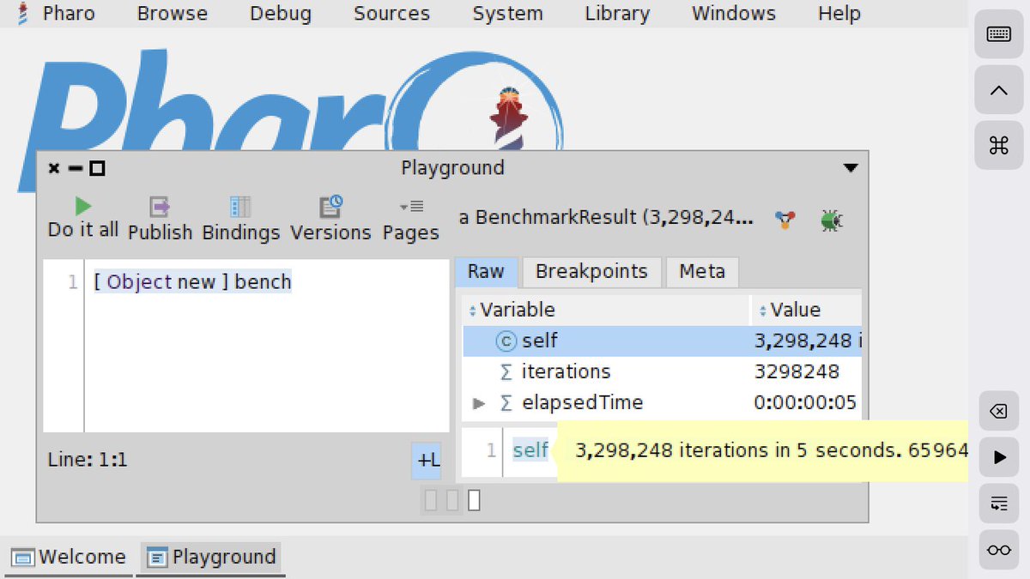Viewport: 1030px width, 579px height.
Task: Open the Windows menu
Action: [x=734, y=14]
